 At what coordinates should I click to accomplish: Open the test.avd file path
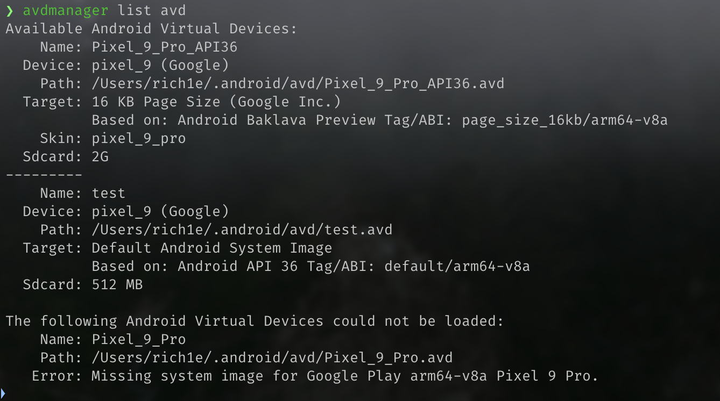242,230
